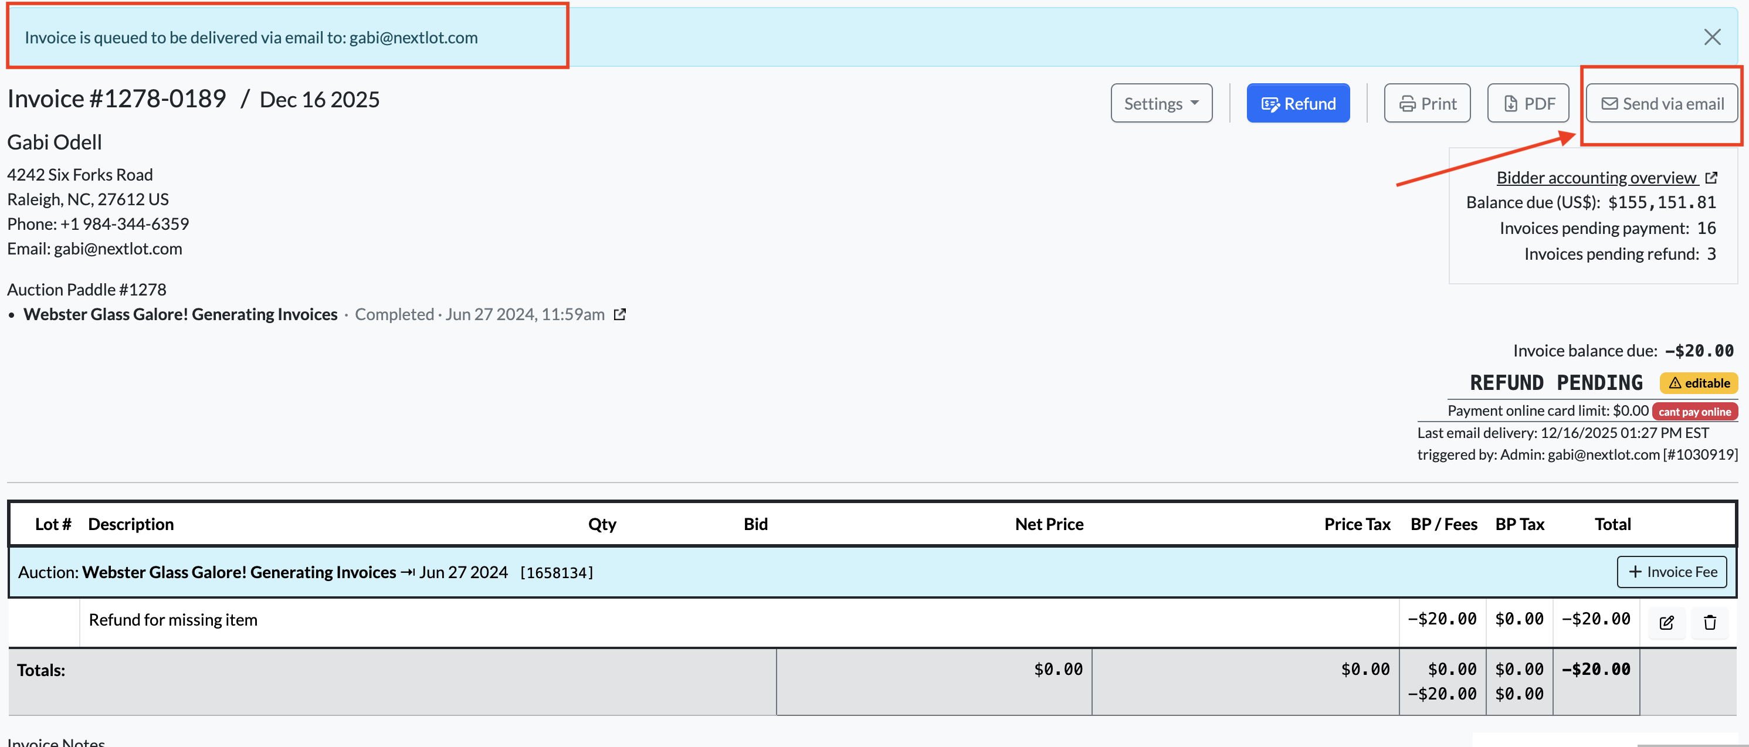Click the Price Tax column header
Image resolution: width=1749 pixels, height=747 pixels.
tap(1357, 524)
